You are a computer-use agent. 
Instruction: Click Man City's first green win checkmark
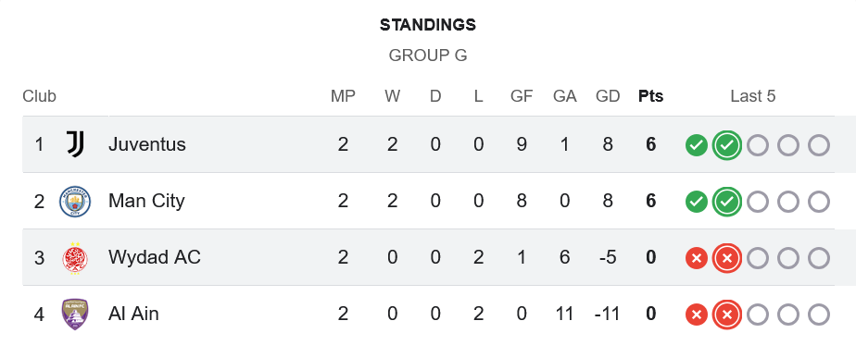(x=697, y=202)
